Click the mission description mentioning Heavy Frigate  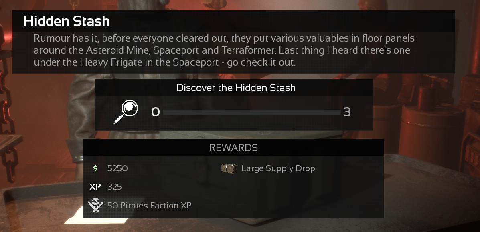(224, 50)
